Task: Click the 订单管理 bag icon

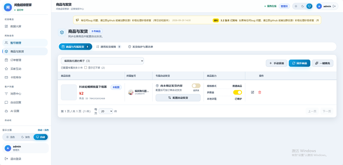Action: point(6,60)
